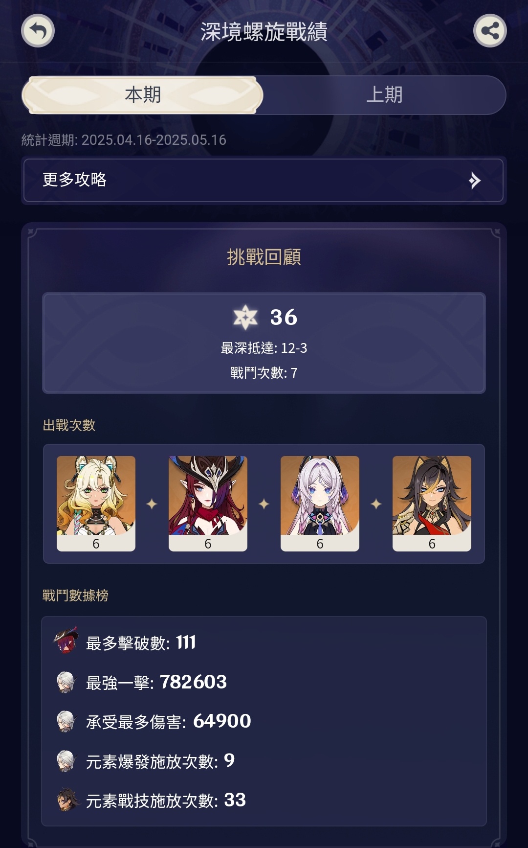
Task: Tap the 統計週期 date range text
Action: tap(124, 140)
